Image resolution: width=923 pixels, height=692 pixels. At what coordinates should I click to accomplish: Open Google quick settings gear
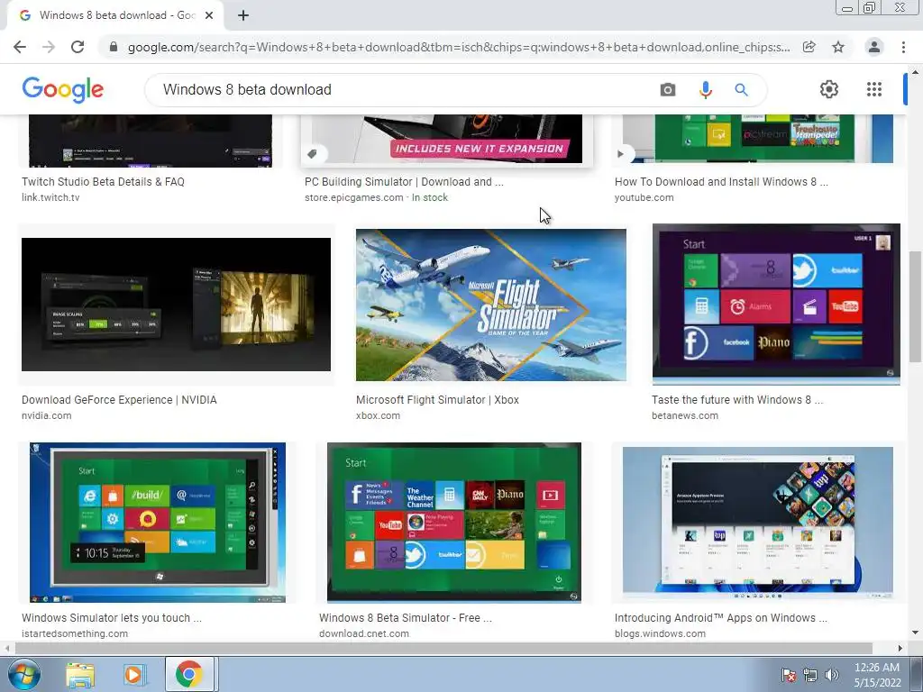(829, 89)
